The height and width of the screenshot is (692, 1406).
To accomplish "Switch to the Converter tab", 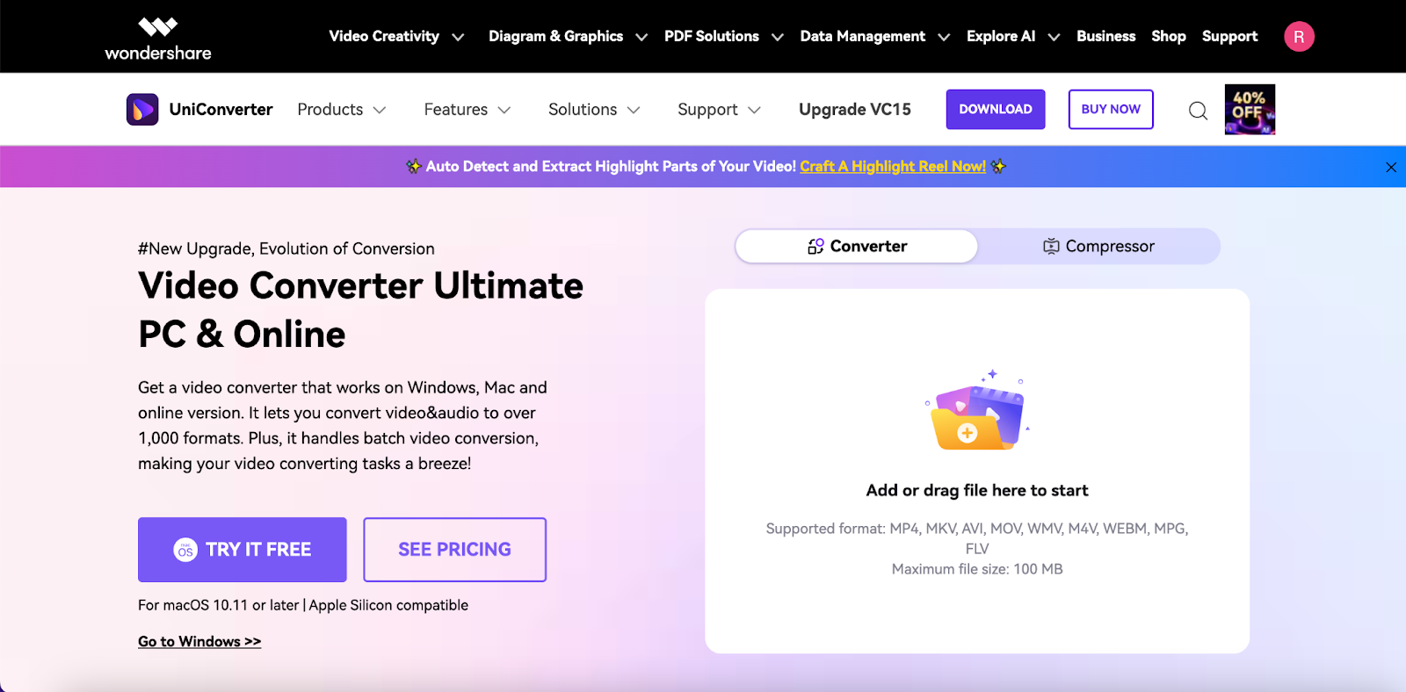I will pyautogui.click(x=856, y=247).
